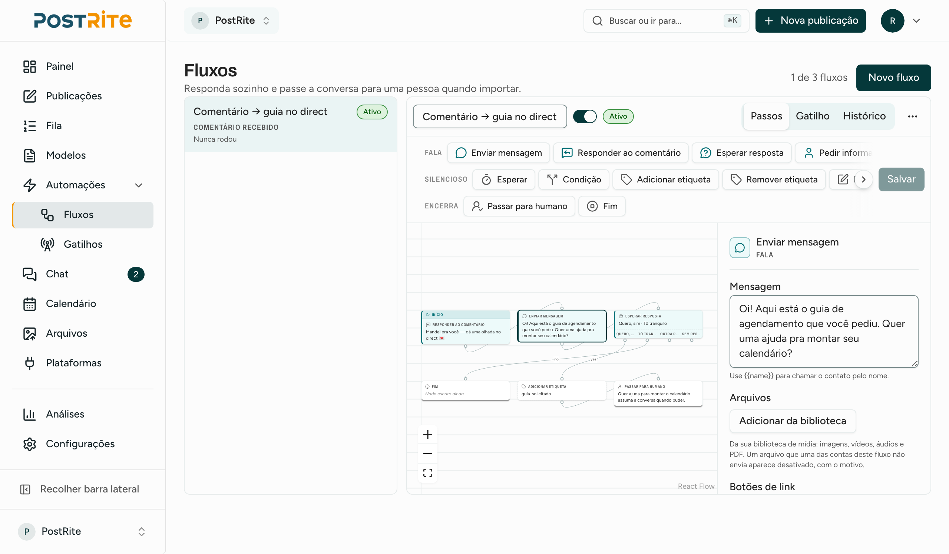Save the flow with Salvar
Screen dimensions: 949x554
pos(901,179)
